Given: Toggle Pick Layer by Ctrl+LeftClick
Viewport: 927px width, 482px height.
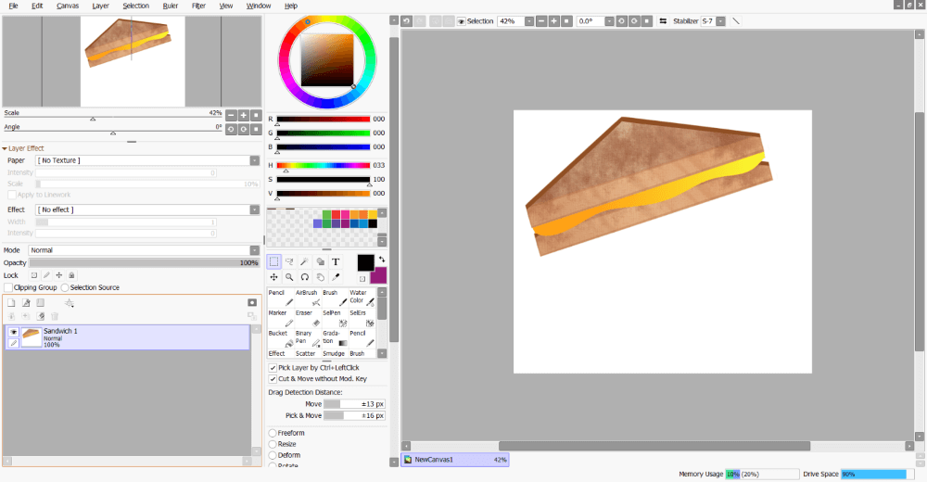Looking at the screenshot, I should [273, 368].
